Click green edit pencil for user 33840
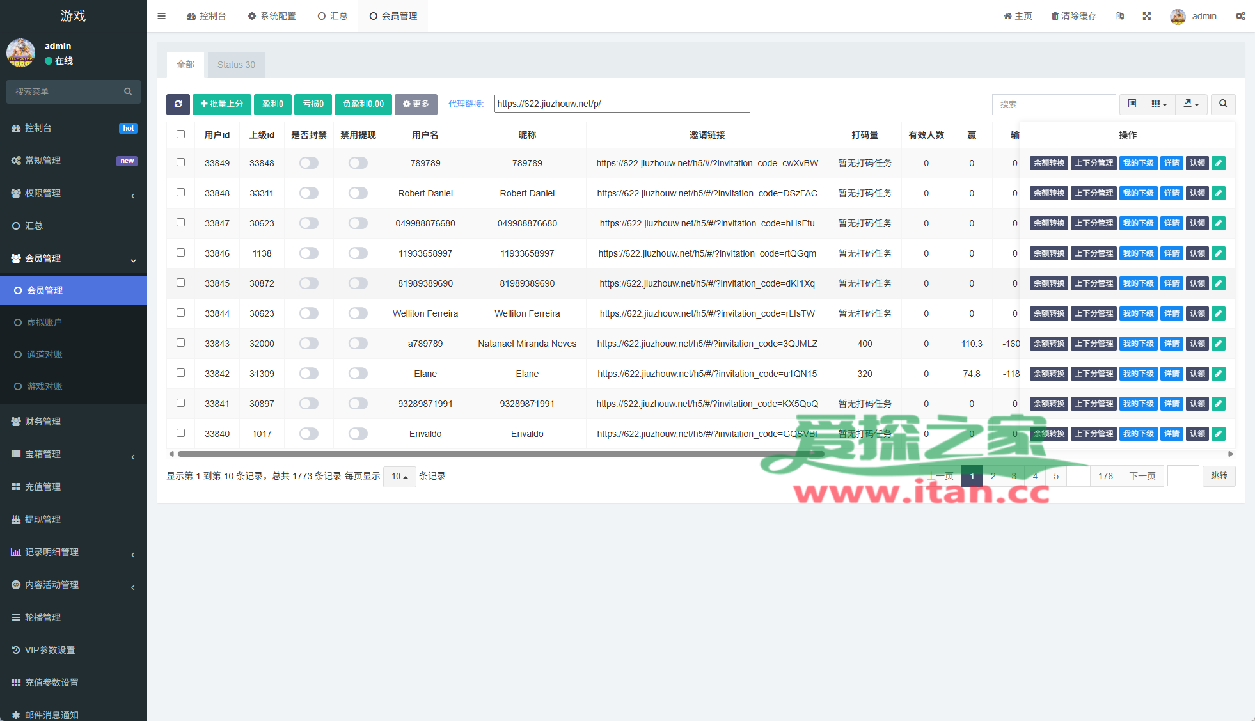 [1219, 434]
